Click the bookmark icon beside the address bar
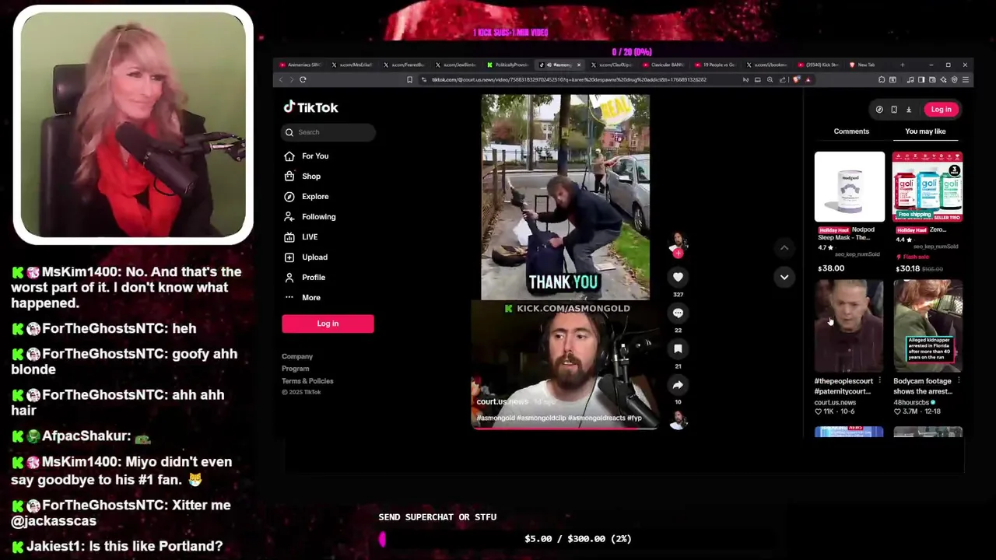The image size is (996, 560). (409, 79)
